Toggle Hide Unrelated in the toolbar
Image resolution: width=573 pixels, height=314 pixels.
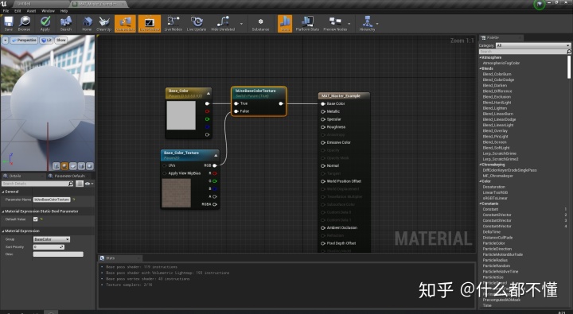223,23
